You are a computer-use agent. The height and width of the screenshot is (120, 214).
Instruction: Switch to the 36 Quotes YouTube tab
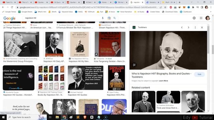[x=57, y=2]
